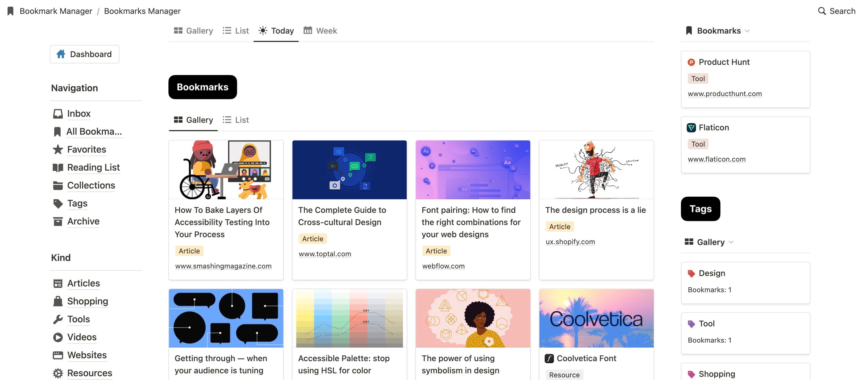The image size is (865, 380).
Task: Select the Dashboard icon in sidebar
Action: click(60, 54)
